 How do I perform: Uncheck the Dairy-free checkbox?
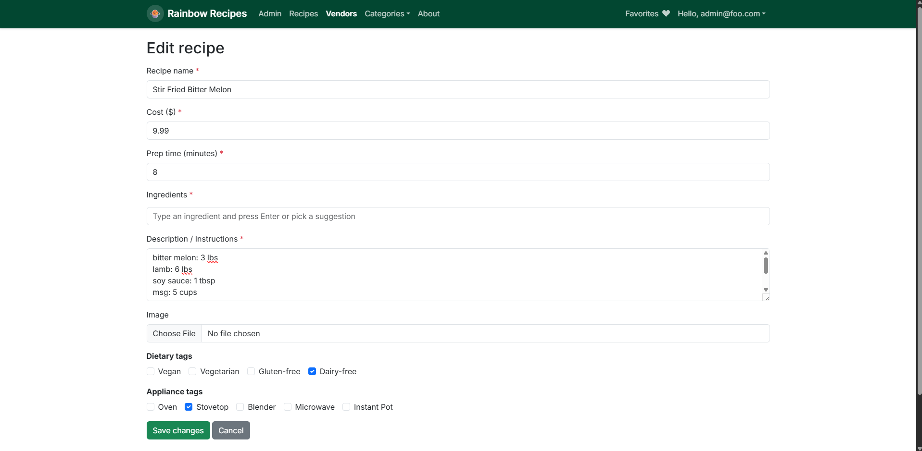(x=312, y=371)
